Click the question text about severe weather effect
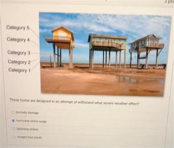 coord(75,102)
